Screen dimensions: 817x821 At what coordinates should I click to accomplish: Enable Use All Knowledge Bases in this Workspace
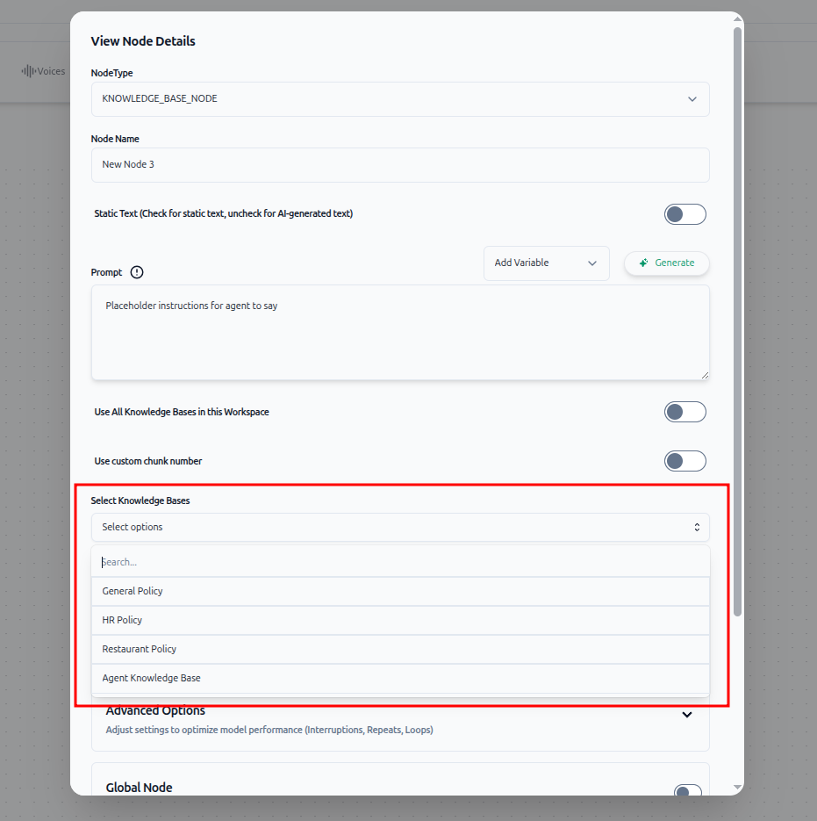tap(684, 412)
